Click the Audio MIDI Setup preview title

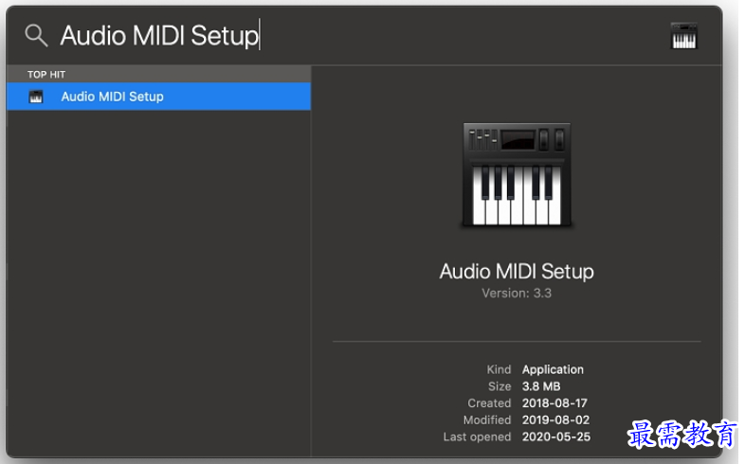point(517,272)
